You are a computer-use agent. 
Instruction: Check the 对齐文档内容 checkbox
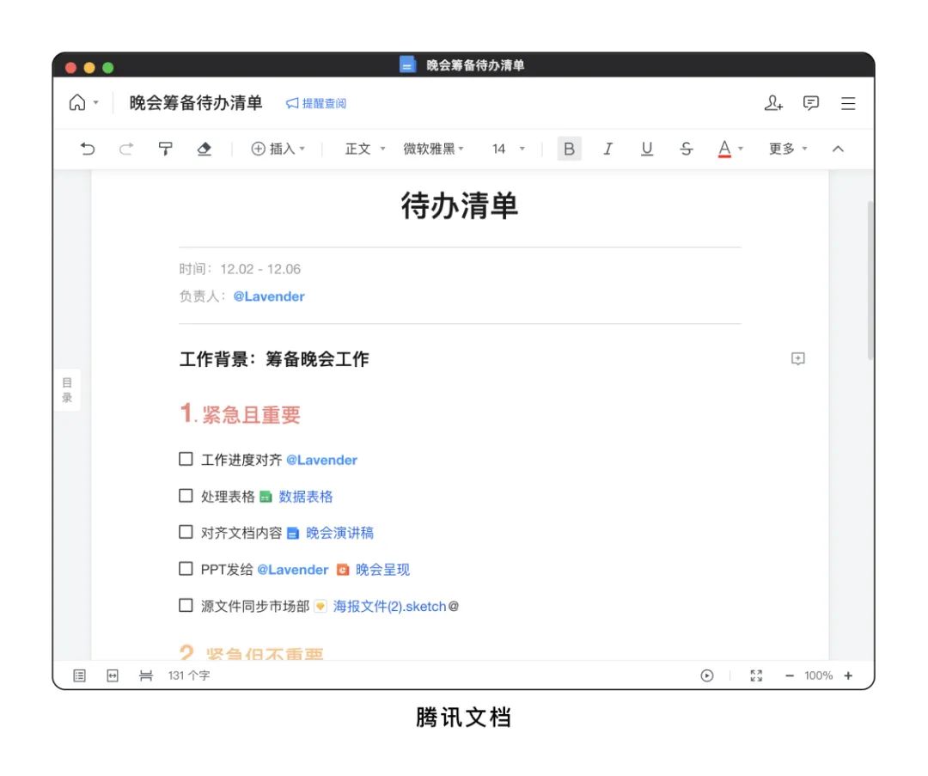click(x=186, y=532)
